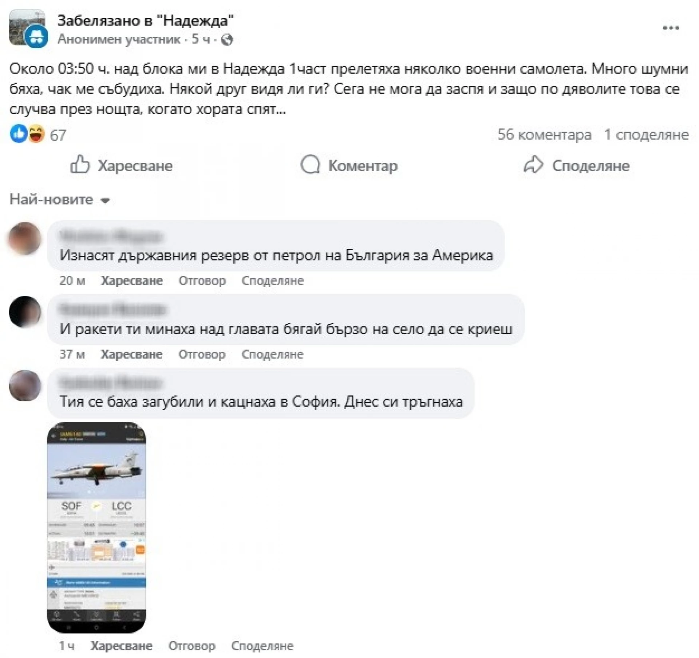This screenshot has height=658, width=699.
Task: Like the comment about държавния резерв
Action: pos(132,281)
